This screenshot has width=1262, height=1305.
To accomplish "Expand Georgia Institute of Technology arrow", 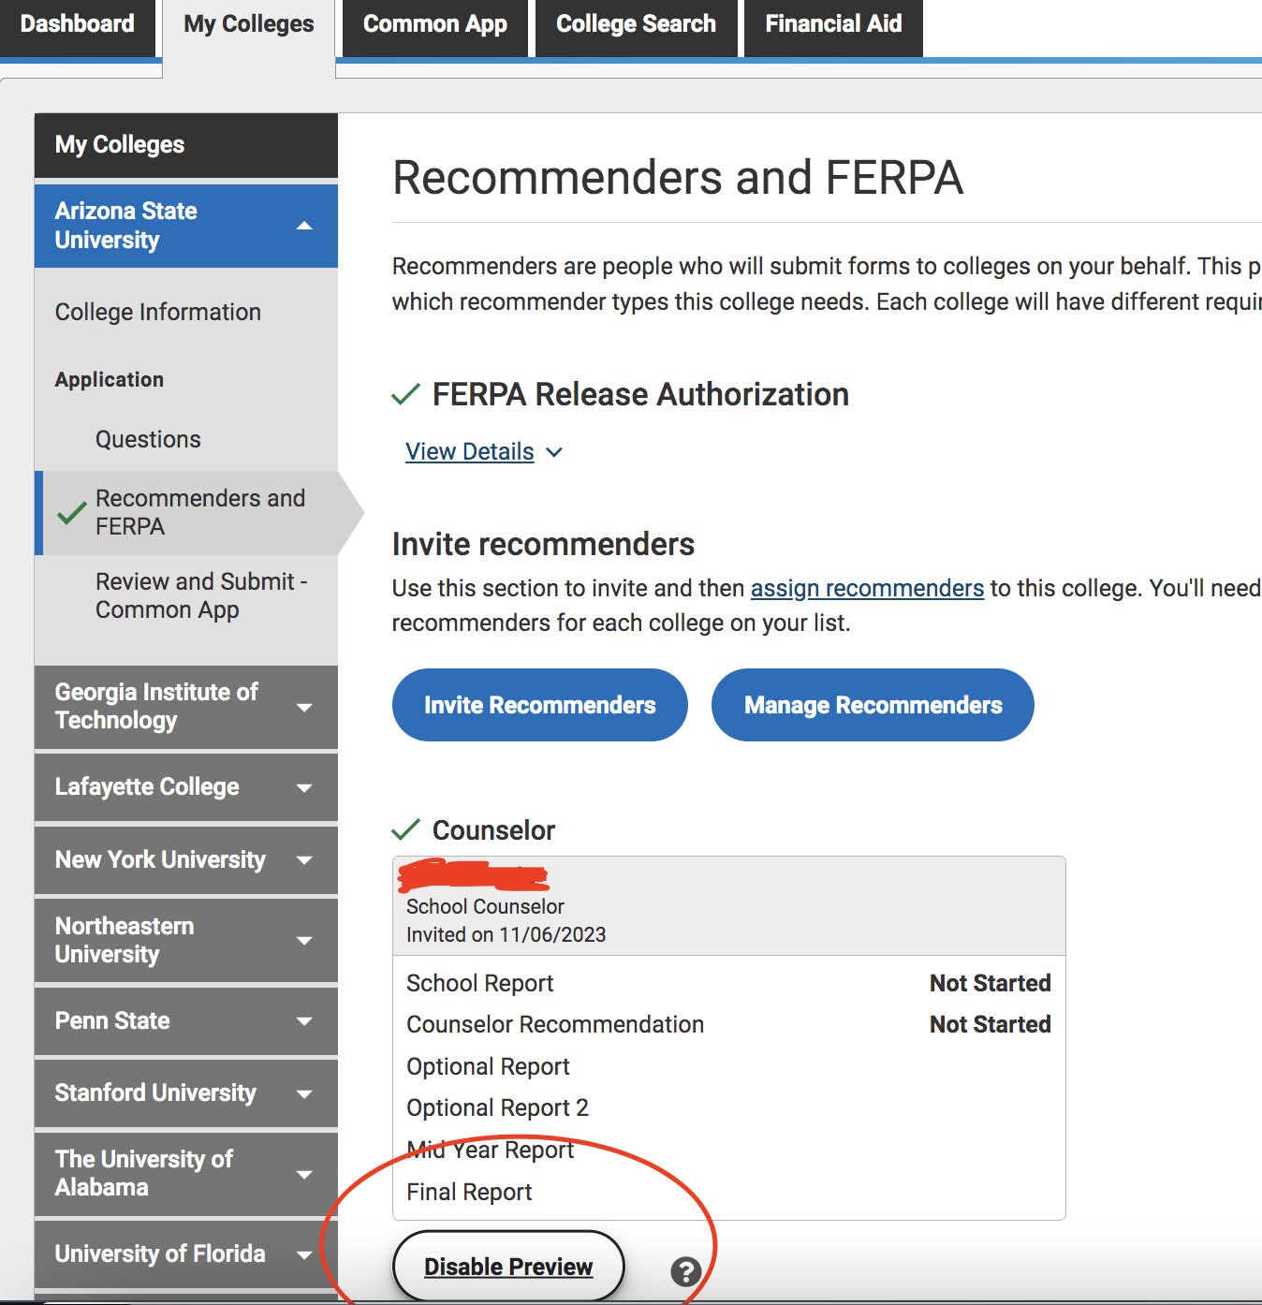I will (x=304, y=707).
